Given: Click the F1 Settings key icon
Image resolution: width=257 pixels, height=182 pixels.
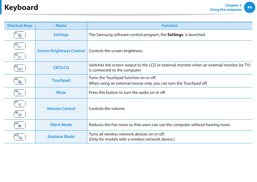Looking at the screenshot, I should [x=20, y=35].
